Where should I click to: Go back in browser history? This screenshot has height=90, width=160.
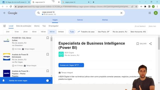[x=3, y=6]
